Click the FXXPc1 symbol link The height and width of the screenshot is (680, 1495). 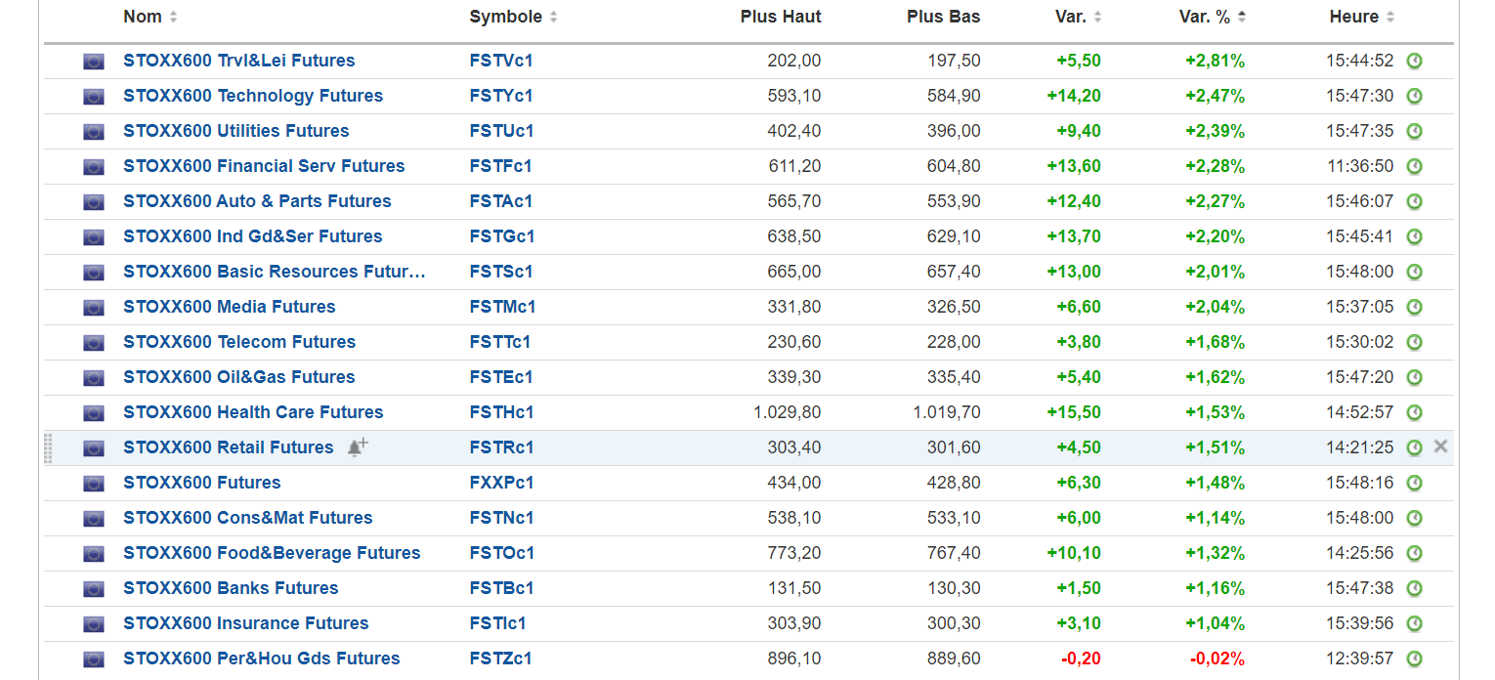click(x=501, y=483)
